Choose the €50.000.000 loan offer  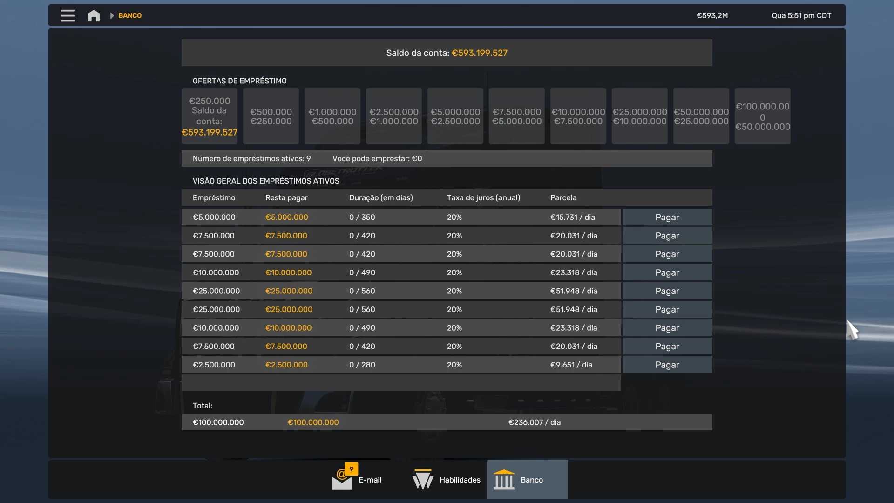pyautogui.click(x=701, y=116)
